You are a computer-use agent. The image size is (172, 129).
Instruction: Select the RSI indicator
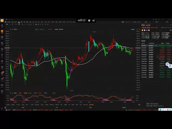(81, 105)
